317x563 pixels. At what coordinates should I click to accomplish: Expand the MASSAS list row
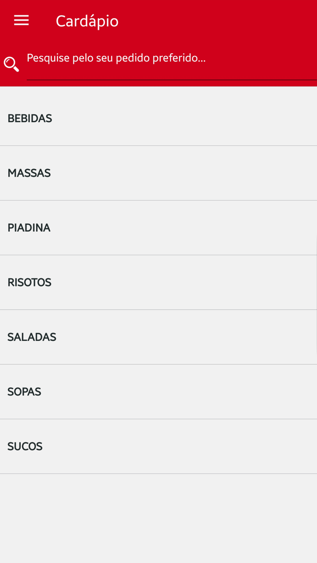[x=158, y=173]
